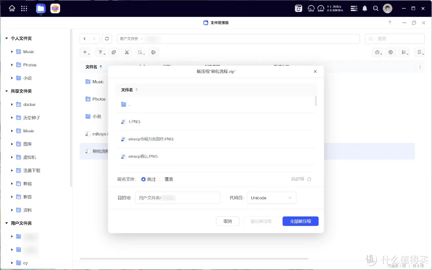Open the app grid launcher icon

pos(24,8)
